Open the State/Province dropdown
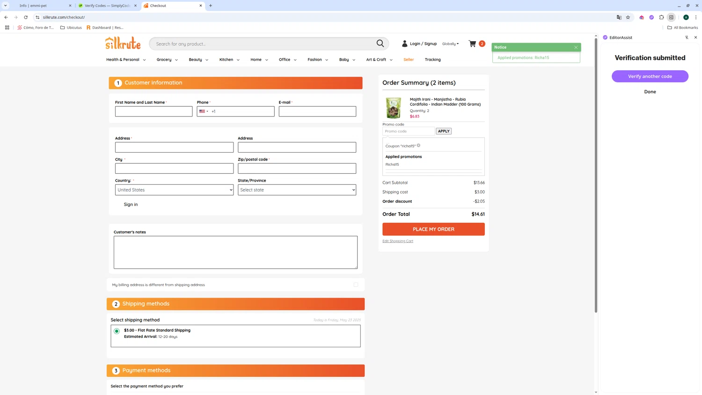Viewport: 702px width, 395px height. pyautogui.click(x=297, y=190)
